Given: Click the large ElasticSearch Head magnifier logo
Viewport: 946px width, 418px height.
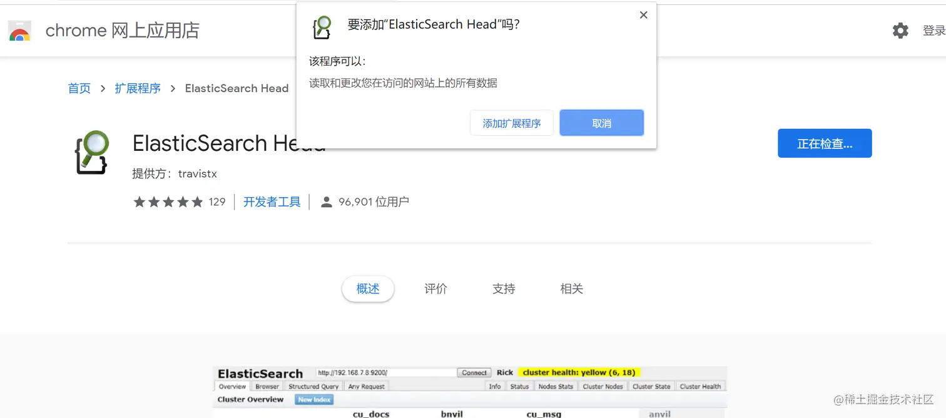Looking at the screenshot, I should point(91,152).
